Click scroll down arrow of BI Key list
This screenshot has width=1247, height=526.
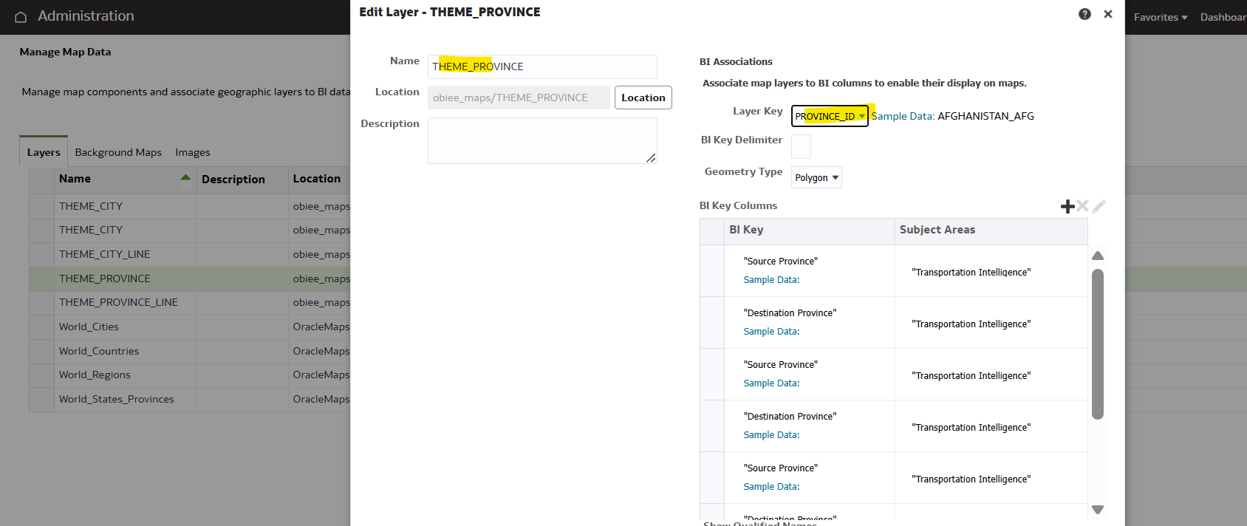point(1098,510)
